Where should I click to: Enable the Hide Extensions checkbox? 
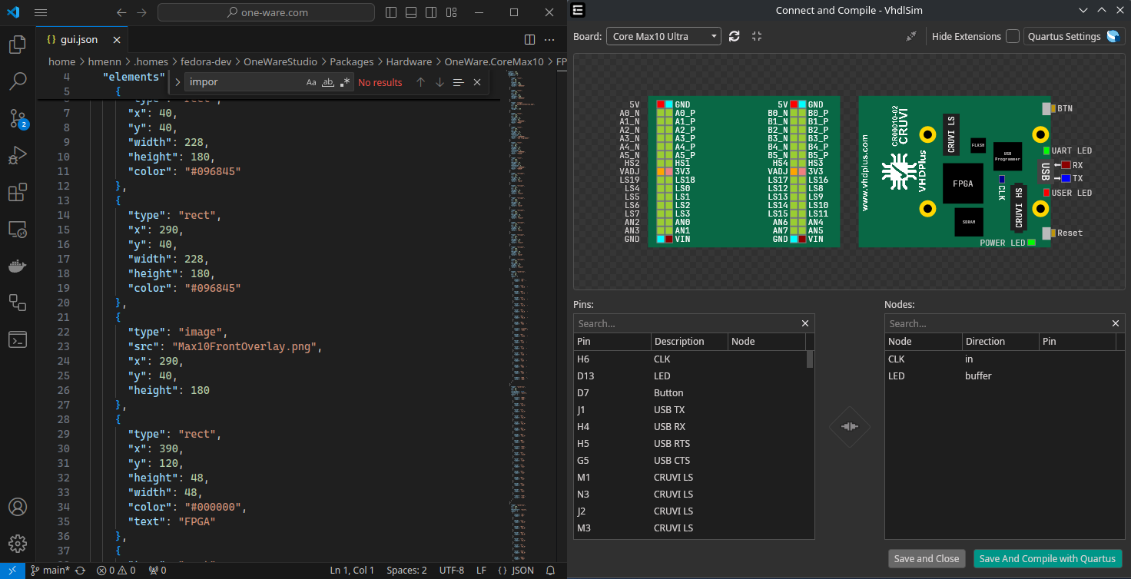click(x=1013, y=36)
